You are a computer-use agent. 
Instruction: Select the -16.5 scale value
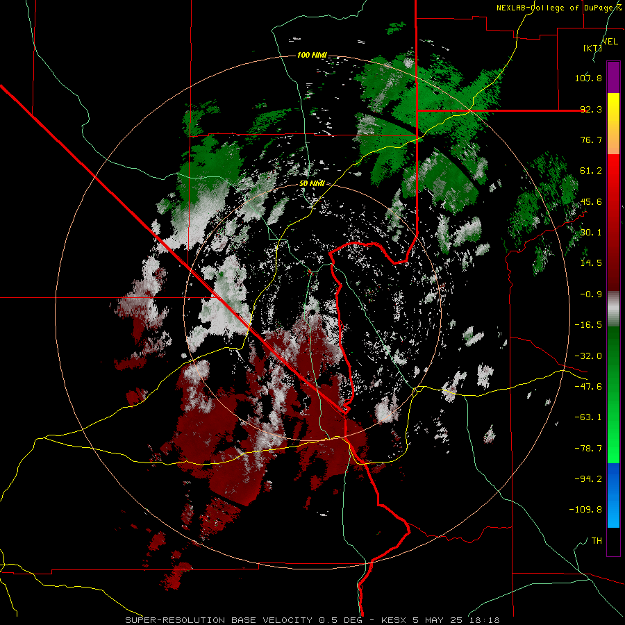[x=588, y=325]
